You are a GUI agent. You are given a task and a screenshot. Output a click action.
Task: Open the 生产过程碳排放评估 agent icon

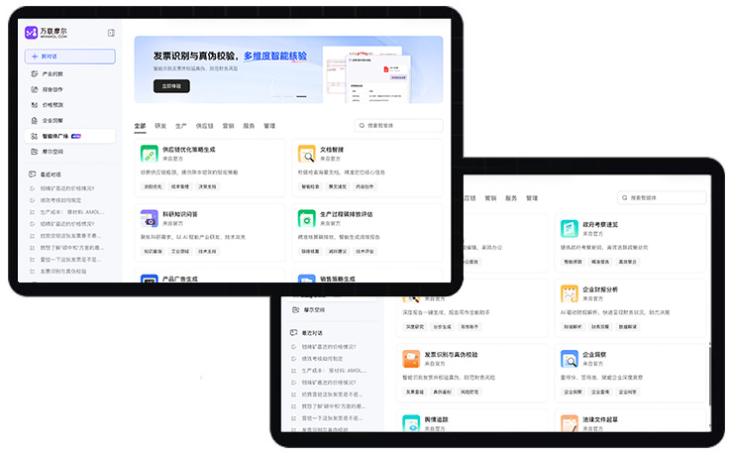tap(306, 218)
